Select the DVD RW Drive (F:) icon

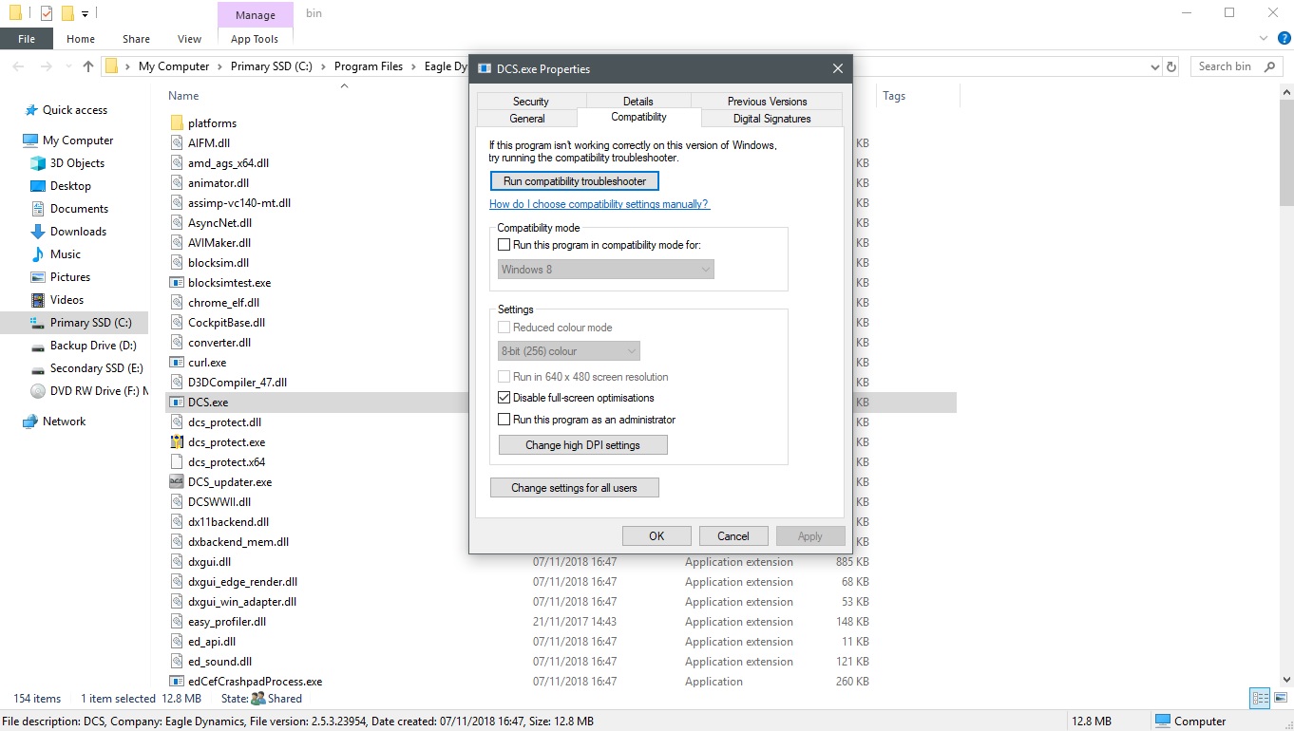[x=38, y=391]
